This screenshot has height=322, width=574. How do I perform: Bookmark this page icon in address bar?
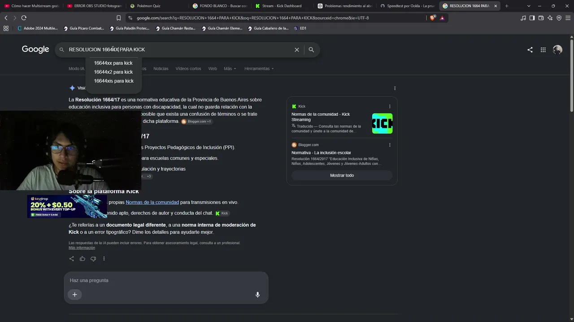tap(118, 18)
